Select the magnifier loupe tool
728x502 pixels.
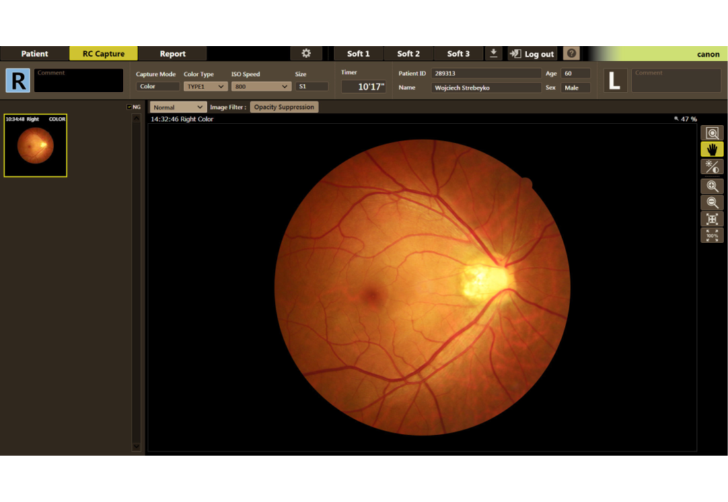(711, 133)
